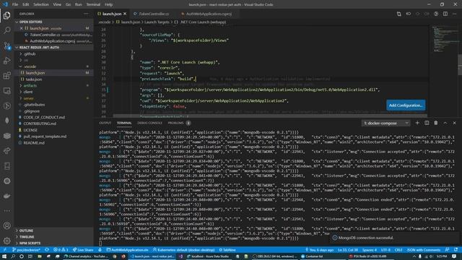Switch to the Output panel tab
462x260 pixels.
(x=105, y=123)
